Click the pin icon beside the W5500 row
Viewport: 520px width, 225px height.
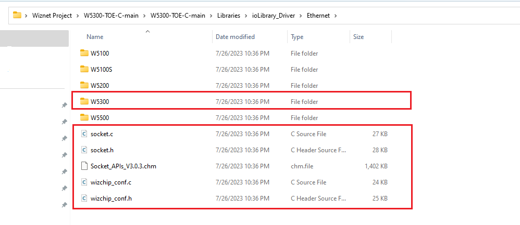click(64, 122)
